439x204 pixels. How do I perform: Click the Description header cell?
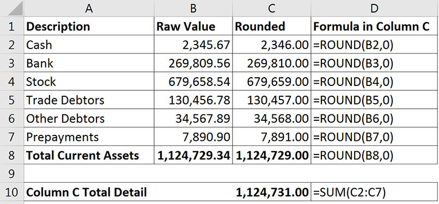pos(89,26)
